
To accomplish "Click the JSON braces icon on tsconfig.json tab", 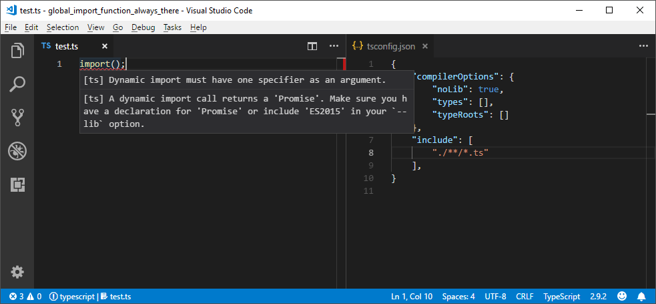I will coord(357,46).
